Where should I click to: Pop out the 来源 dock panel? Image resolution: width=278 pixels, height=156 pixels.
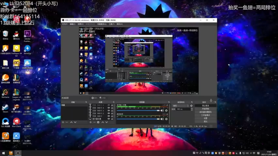pos(114,102)
